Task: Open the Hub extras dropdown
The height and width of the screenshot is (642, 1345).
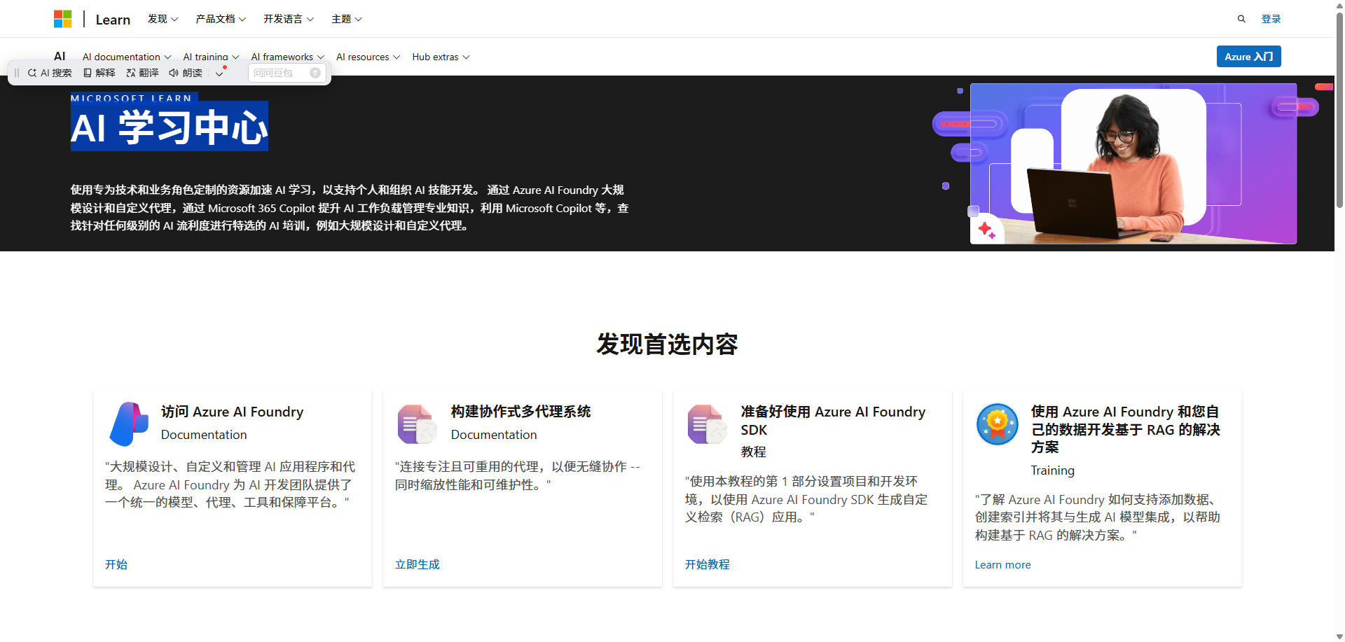Action: (x=441, y=57)
